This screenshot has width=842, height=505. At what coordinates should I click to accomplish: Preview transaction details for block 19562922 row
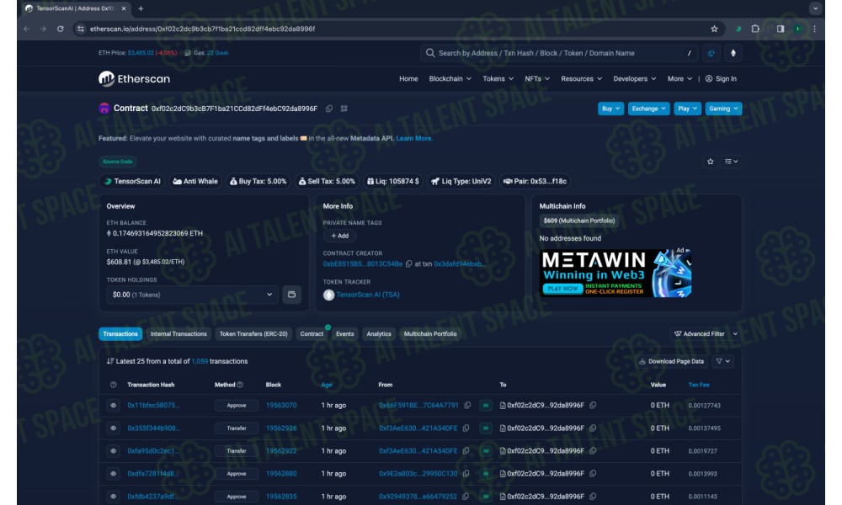[x=114, y=451]
